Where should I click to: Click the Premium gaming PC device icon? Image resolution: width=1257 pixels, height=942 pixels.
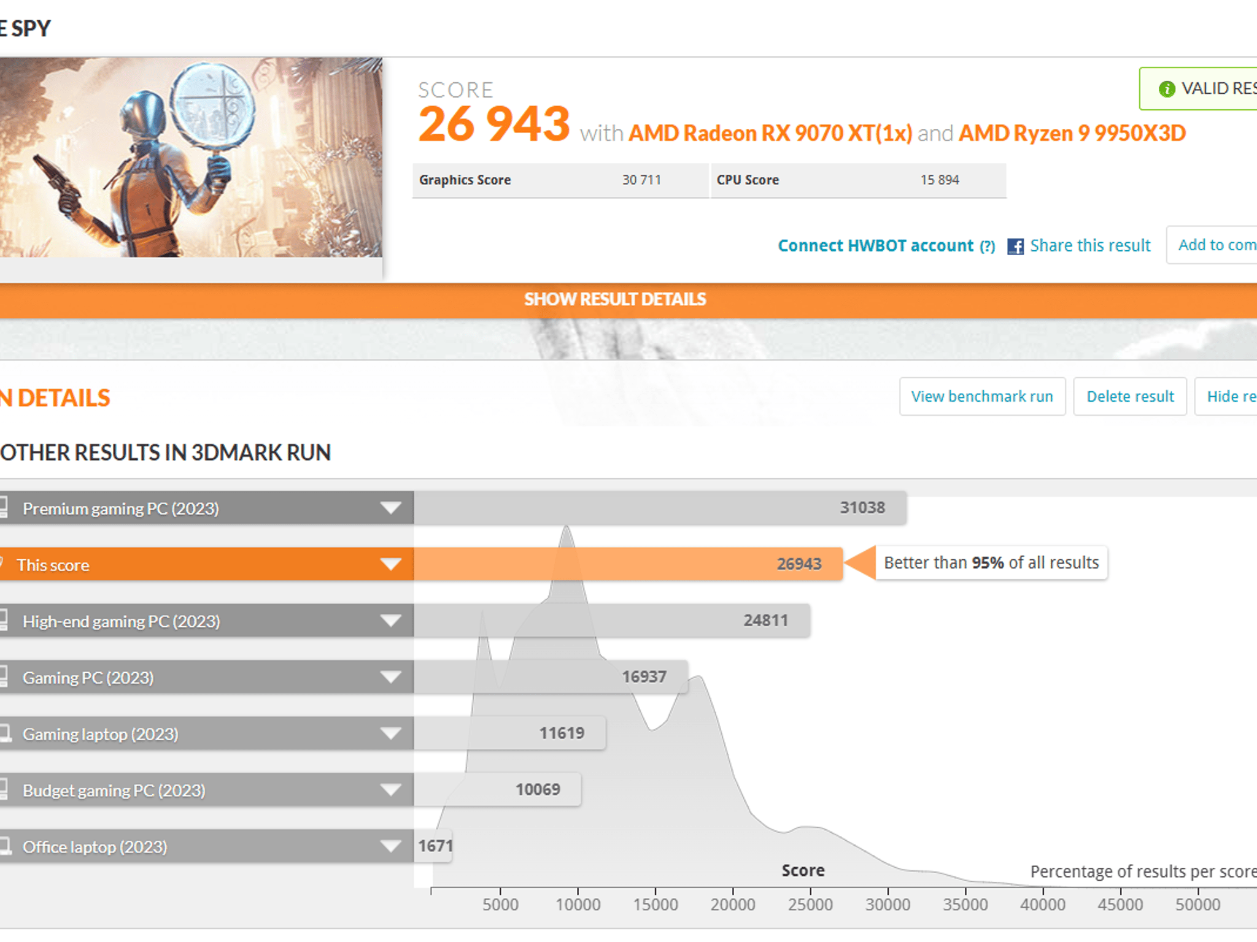3,508
